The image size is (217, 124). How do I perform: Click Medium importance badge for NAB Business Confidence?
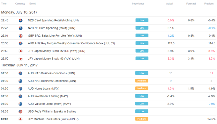142,81
